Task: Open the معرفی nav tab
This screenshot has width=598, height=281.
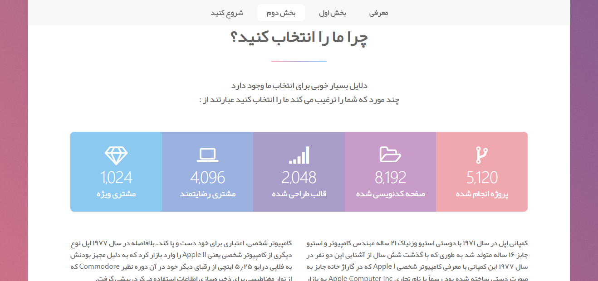Action: click(379, 13)
